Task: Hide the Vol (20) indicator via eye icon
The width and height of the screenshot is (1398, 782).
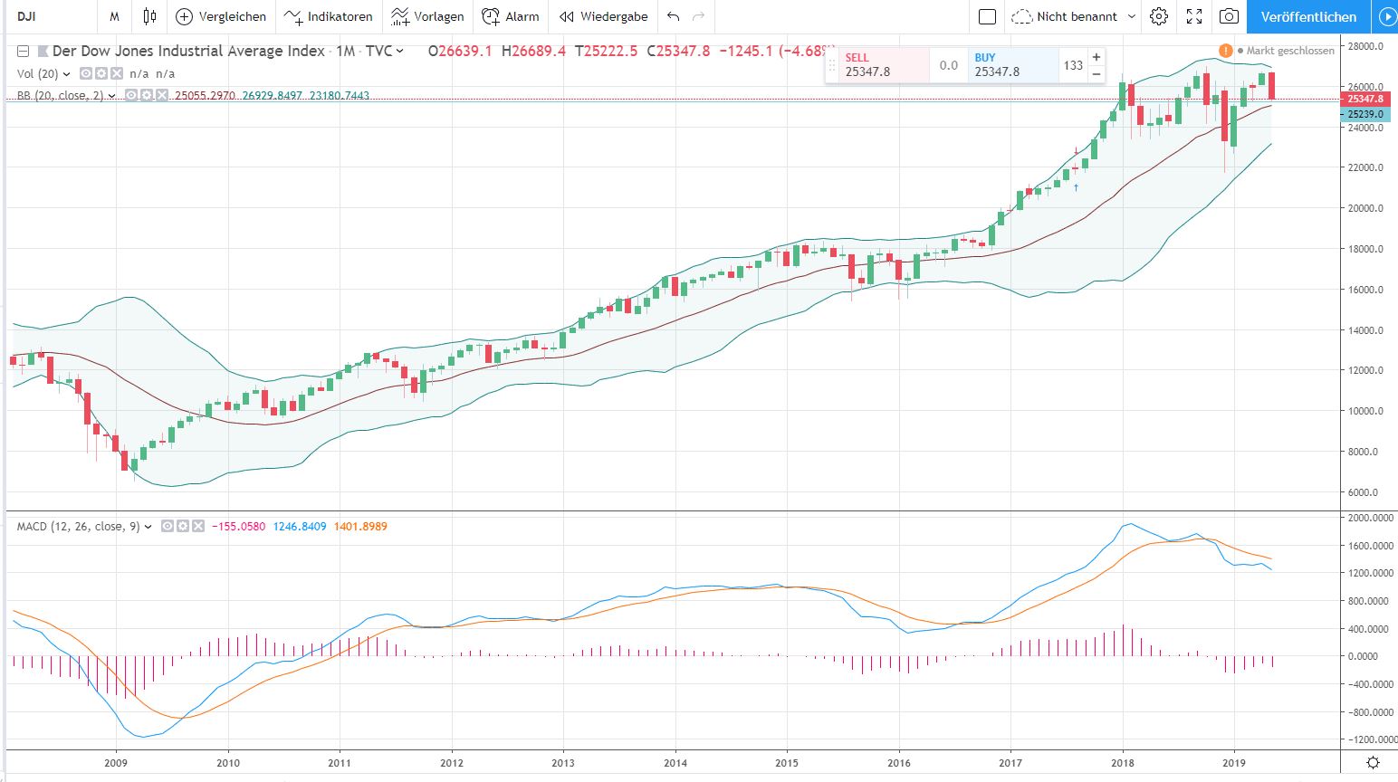Action: [x=88, y=73]
